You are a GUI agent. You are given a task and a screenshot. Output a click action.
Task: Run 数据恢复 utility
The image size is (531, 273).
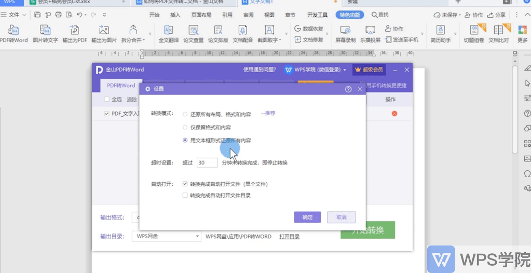pyautogui.click(x=309, y=29)
